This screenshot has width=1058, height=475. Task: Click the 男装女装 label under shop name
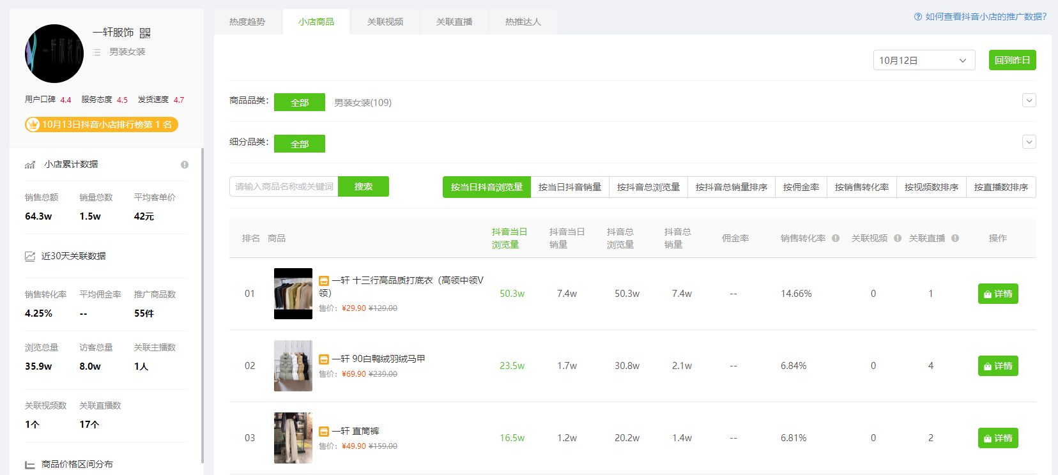pyautogui.click(x=127, y=52)
